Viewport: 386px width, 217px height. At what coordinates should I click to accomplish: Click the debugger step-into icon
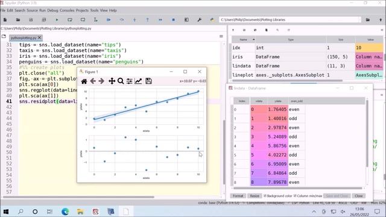click(x=134, y=20)
